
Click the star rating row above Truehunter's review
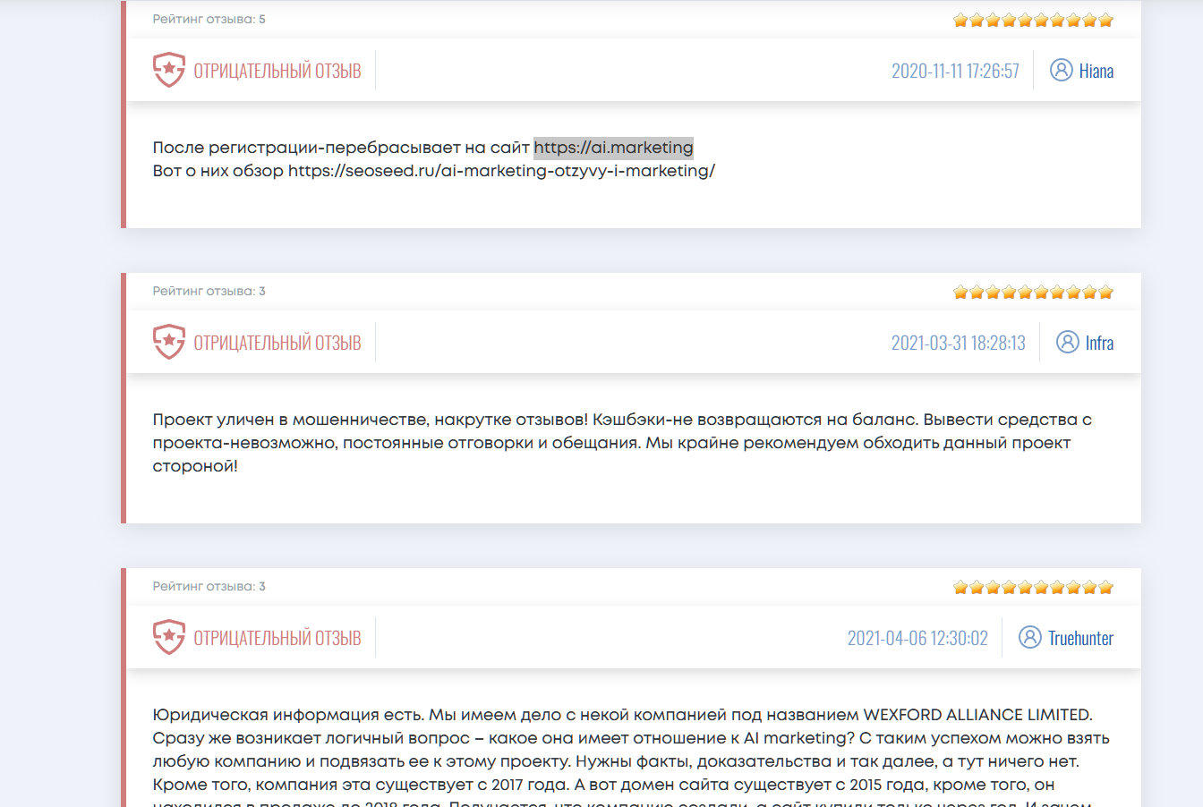1033,587
